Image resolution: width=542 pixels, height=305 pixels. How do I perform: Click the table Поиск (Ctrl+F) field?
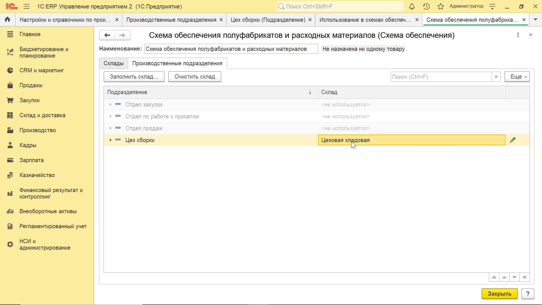(441, 77)
